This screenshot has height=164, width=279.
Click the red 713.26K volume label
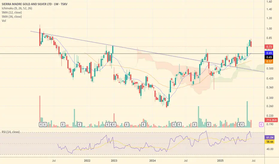(271, 120)
